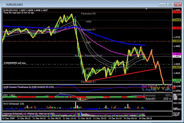Click the Volumes Enhanced_v2 indicator label
This screenshot has width=184, height=123.
coord(29,114)
